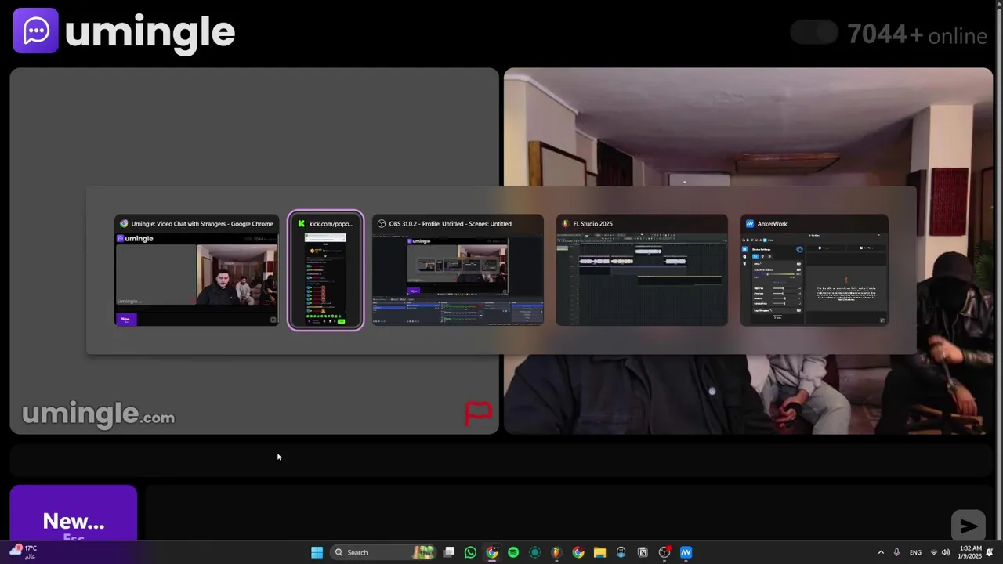Screen dimensions: 1003x564
Task: Open the active Chrome taskbar icon with underline
Action: click(492, 552)
